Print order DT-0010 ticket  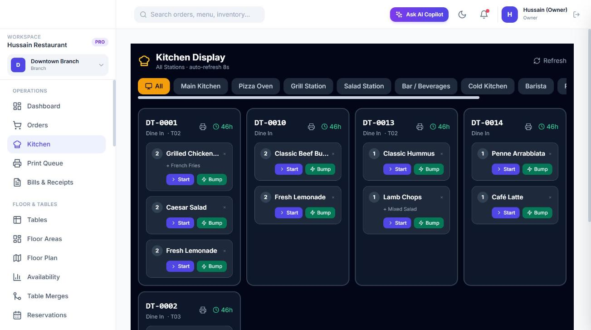point(311,127)
